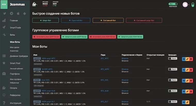
Task: Turn on the лонг XVG bot switch
Action: point(173,80)
